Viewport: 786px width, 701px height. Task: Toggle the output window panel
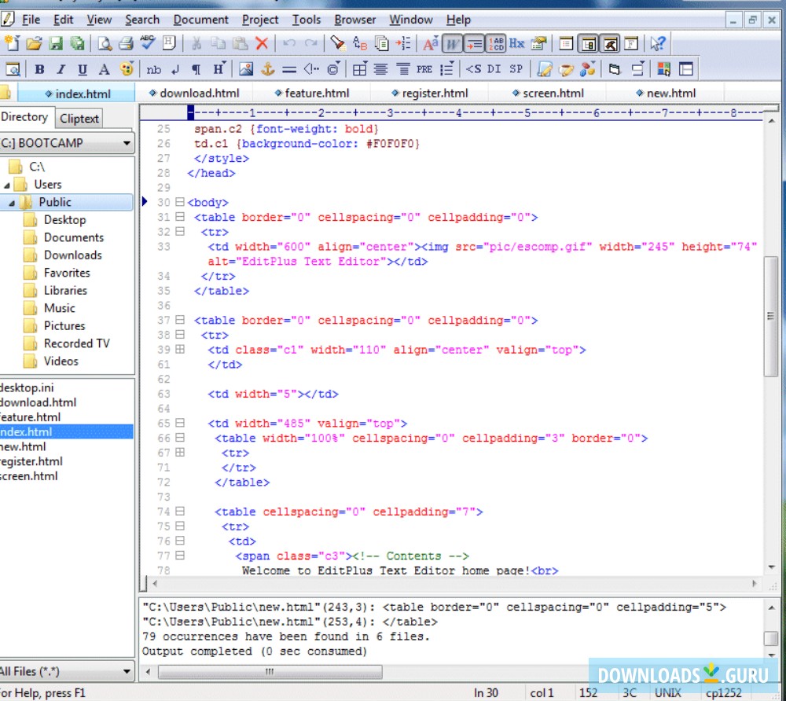click(609, 45)
